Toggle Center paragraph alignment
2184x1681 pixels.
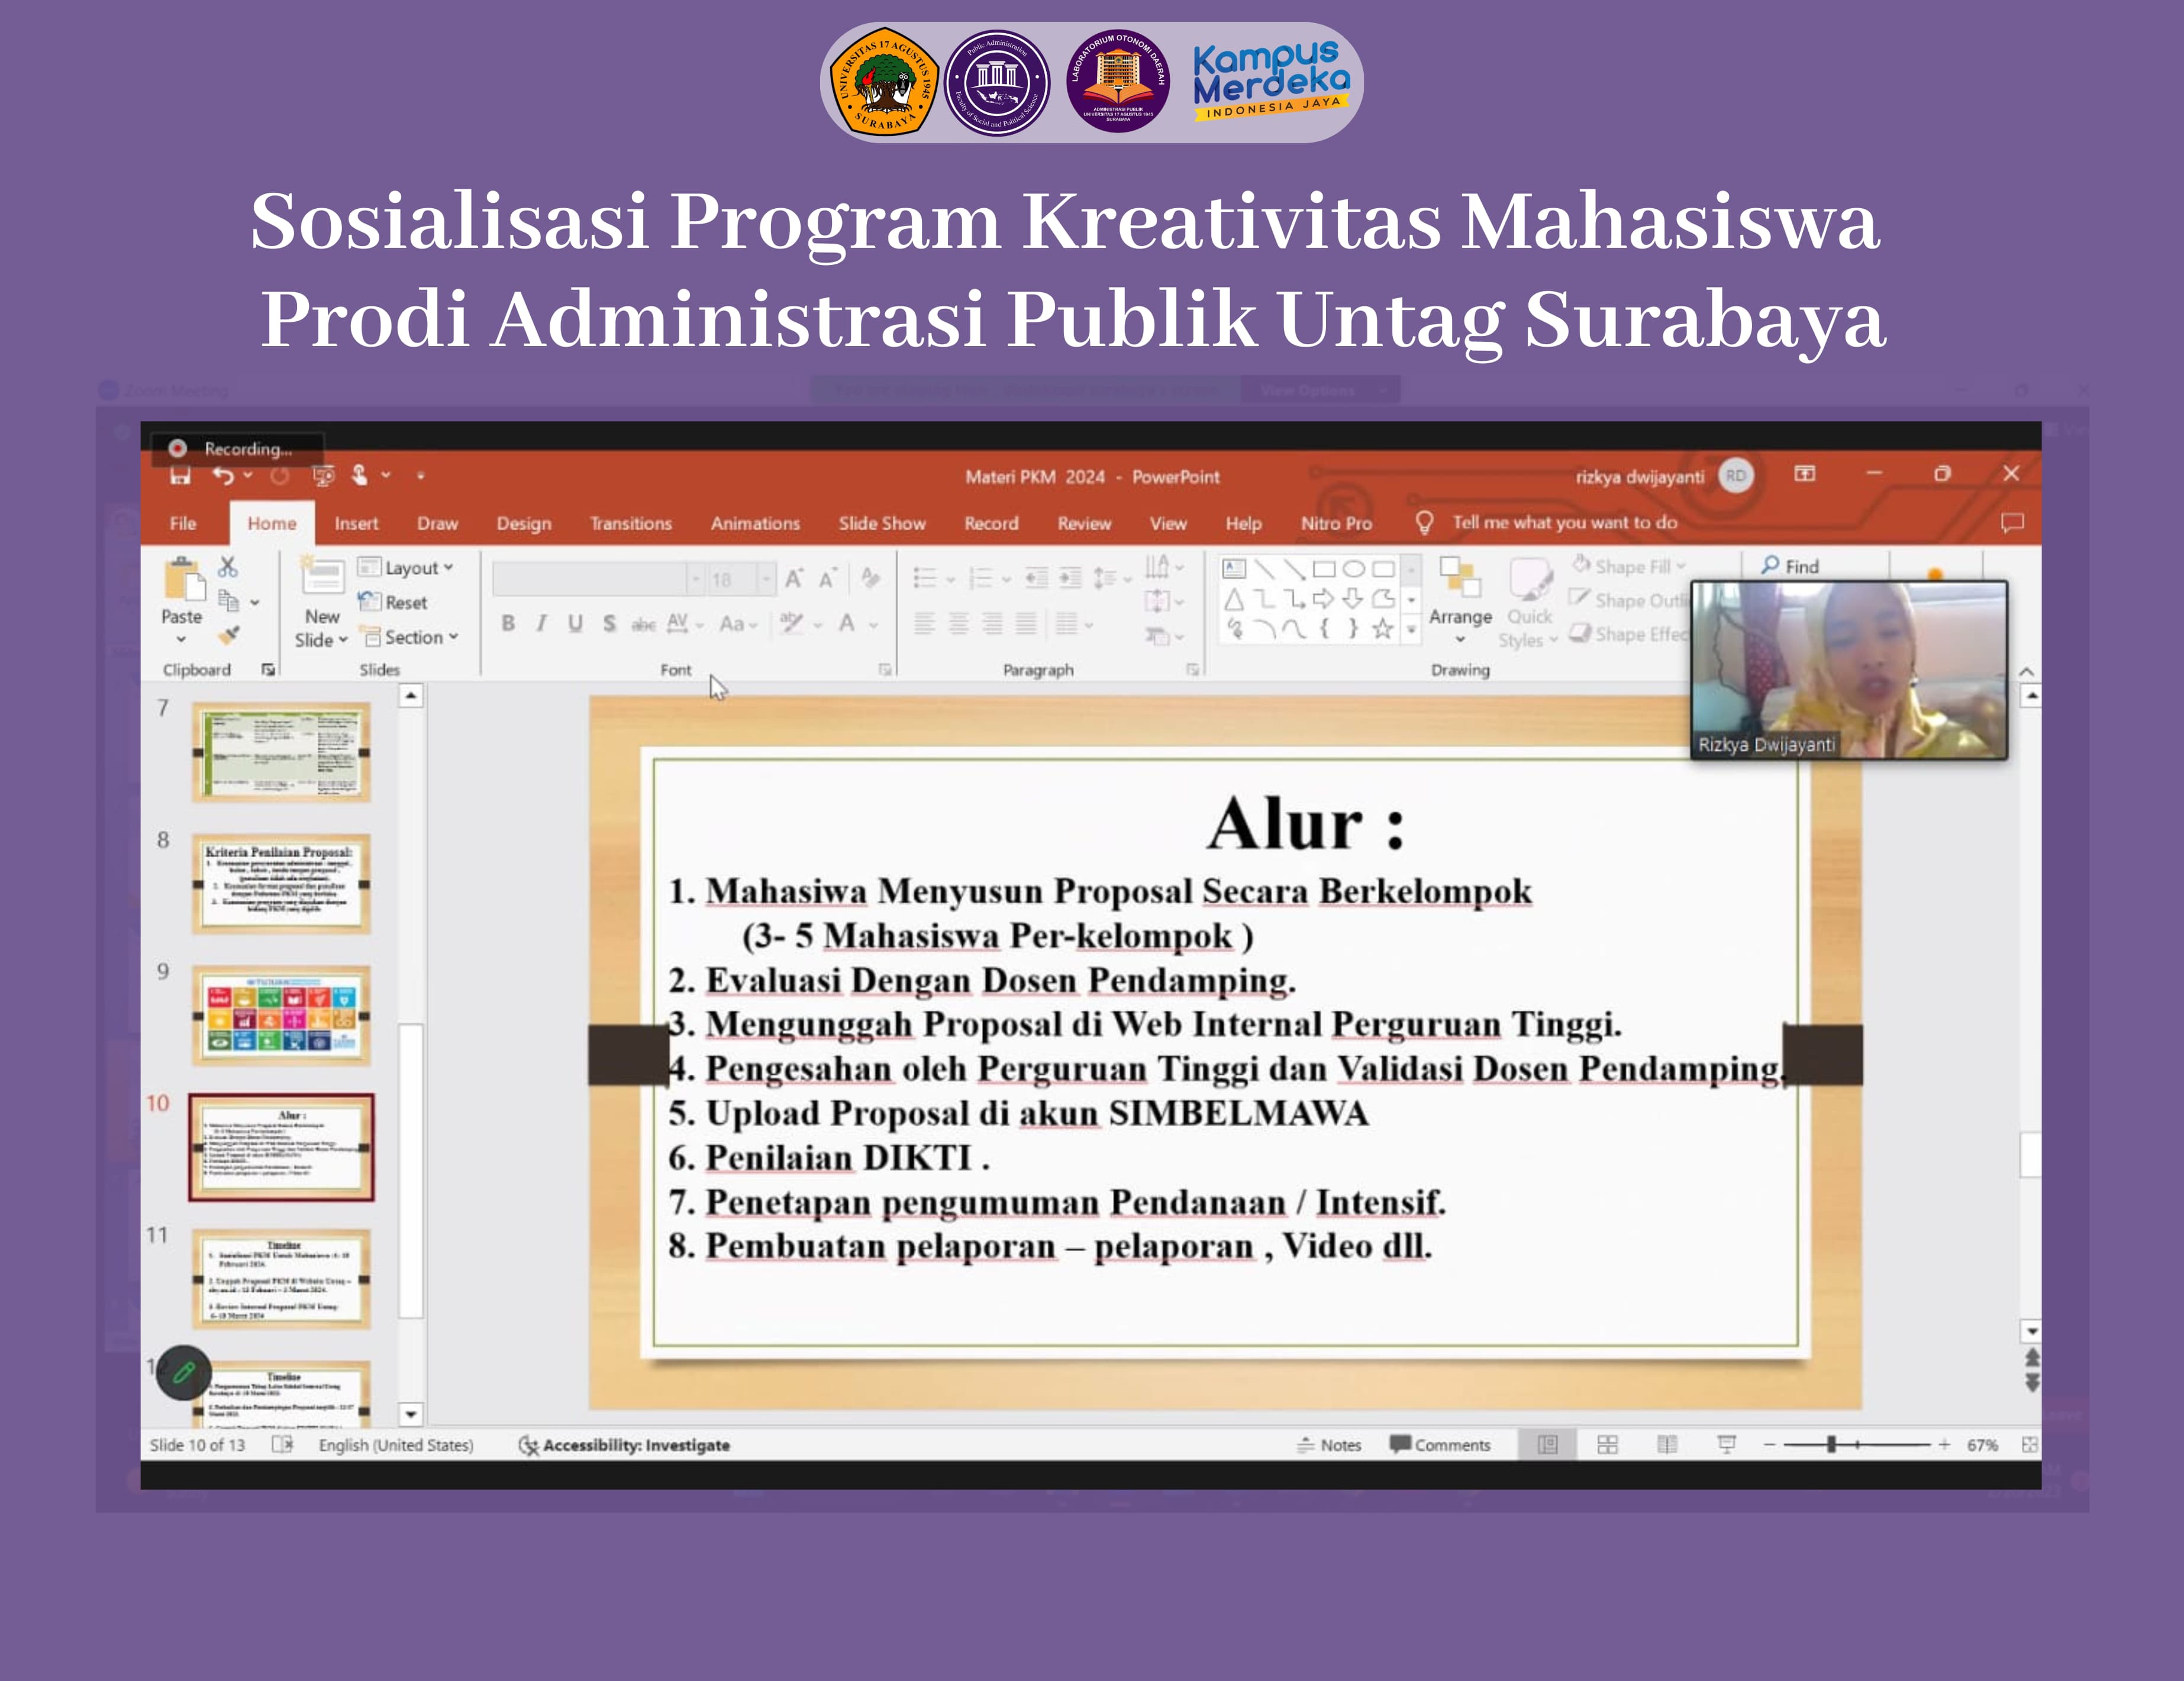(x=959, y=623)
